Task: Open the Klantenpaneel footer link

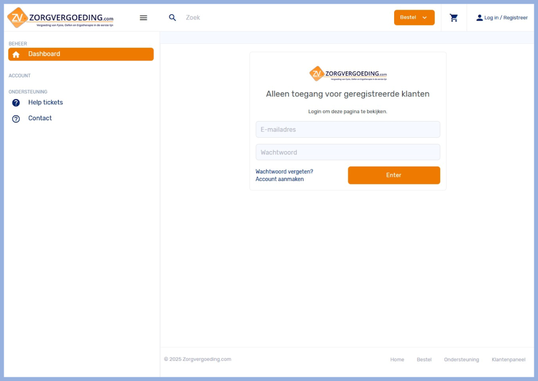Action: pyautogui.click(x=508, y=360)
